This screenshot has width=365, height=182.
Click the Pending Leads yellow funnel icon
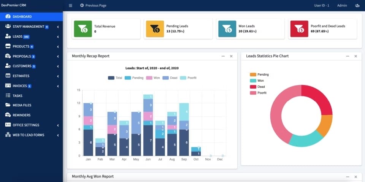pyautogui.click(x=155, y=28)
